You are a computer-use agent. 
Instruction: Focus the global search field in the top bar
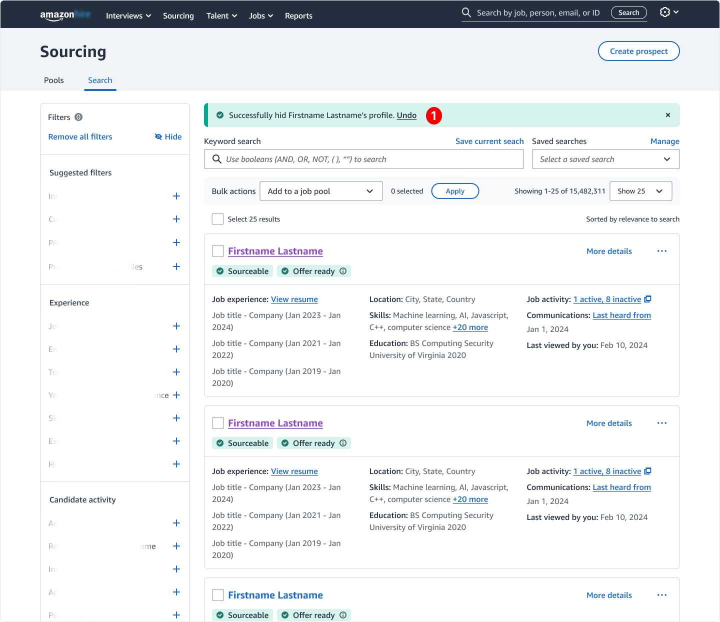point(538,12)
